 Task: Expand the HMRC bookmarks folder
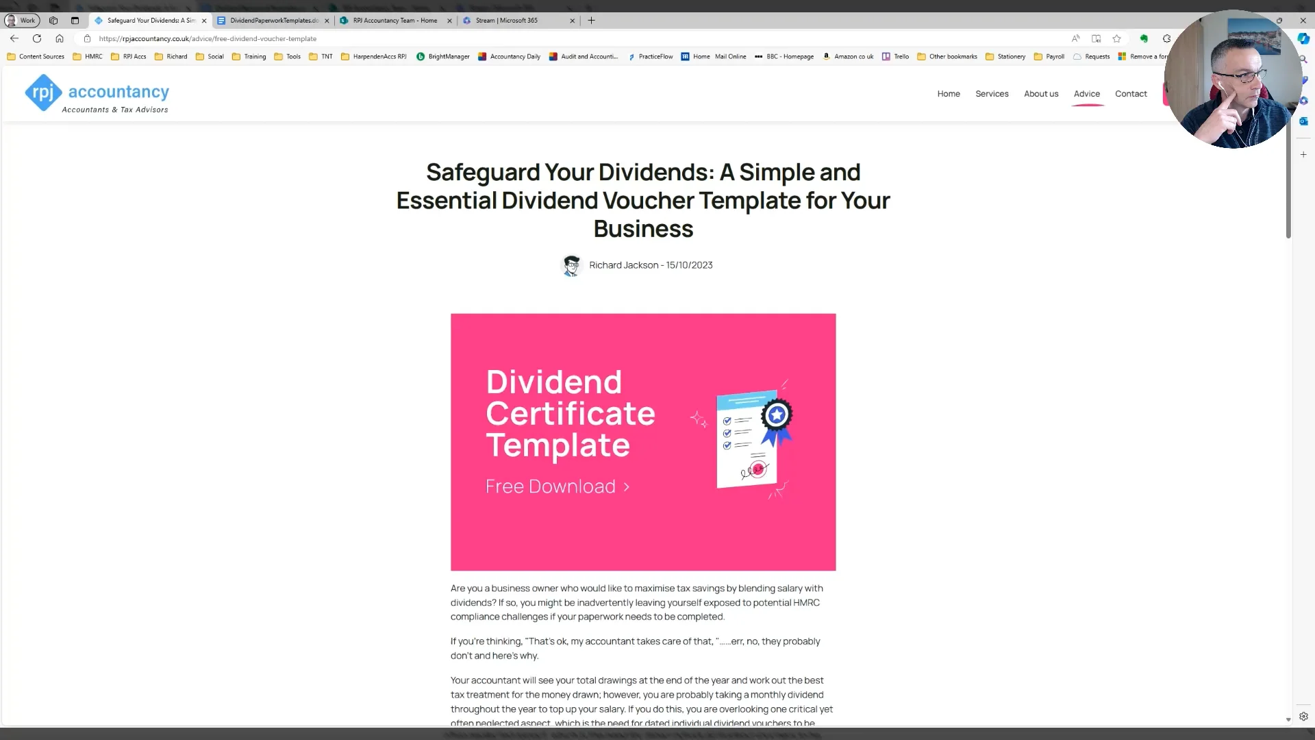[88, 57]
